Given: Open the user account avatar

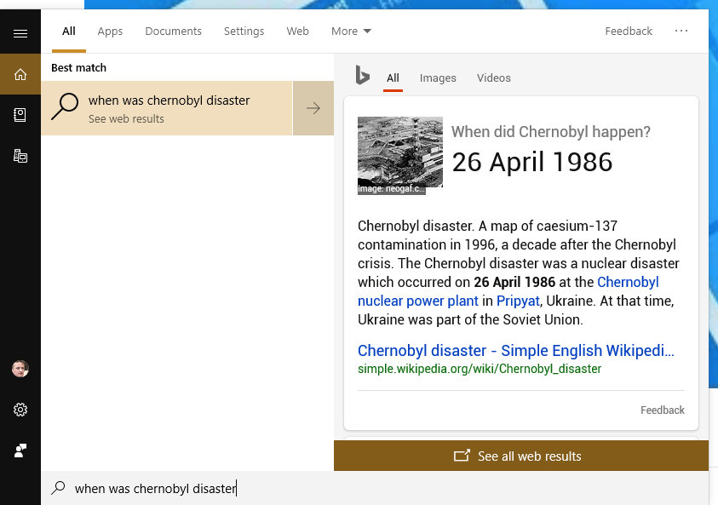Looking at the screenshot, I should pyautogui.click(x=20, y=369).
